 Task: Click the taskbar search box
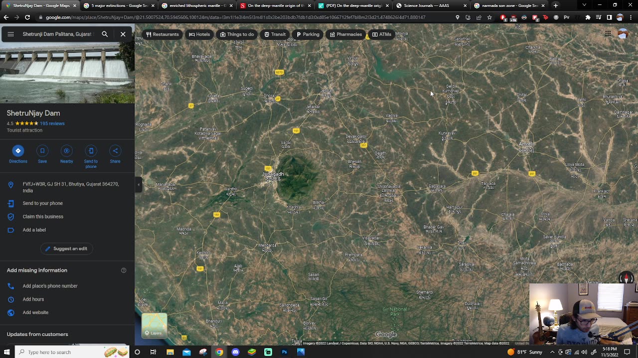pos(72,352)
